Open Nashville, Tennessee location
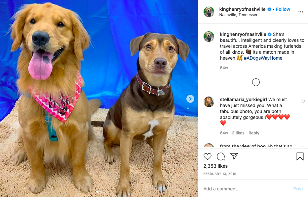308x197 pixels. 239,15
